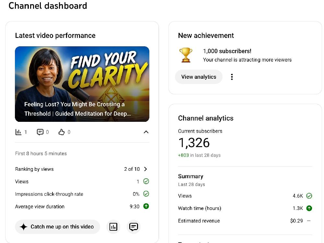Click check icon beside channel Views 4.6K
Screen dimensions: 324x243
point(309,196)
